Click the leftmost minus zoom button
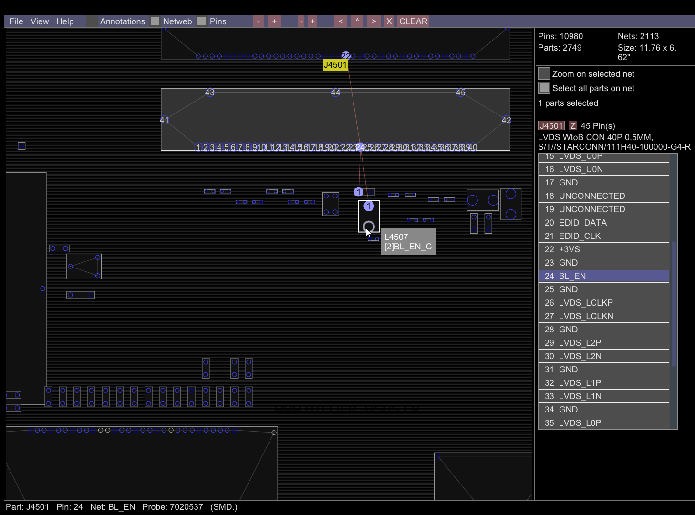The width and height of the screenshot is (695, 515). [258, 21]
